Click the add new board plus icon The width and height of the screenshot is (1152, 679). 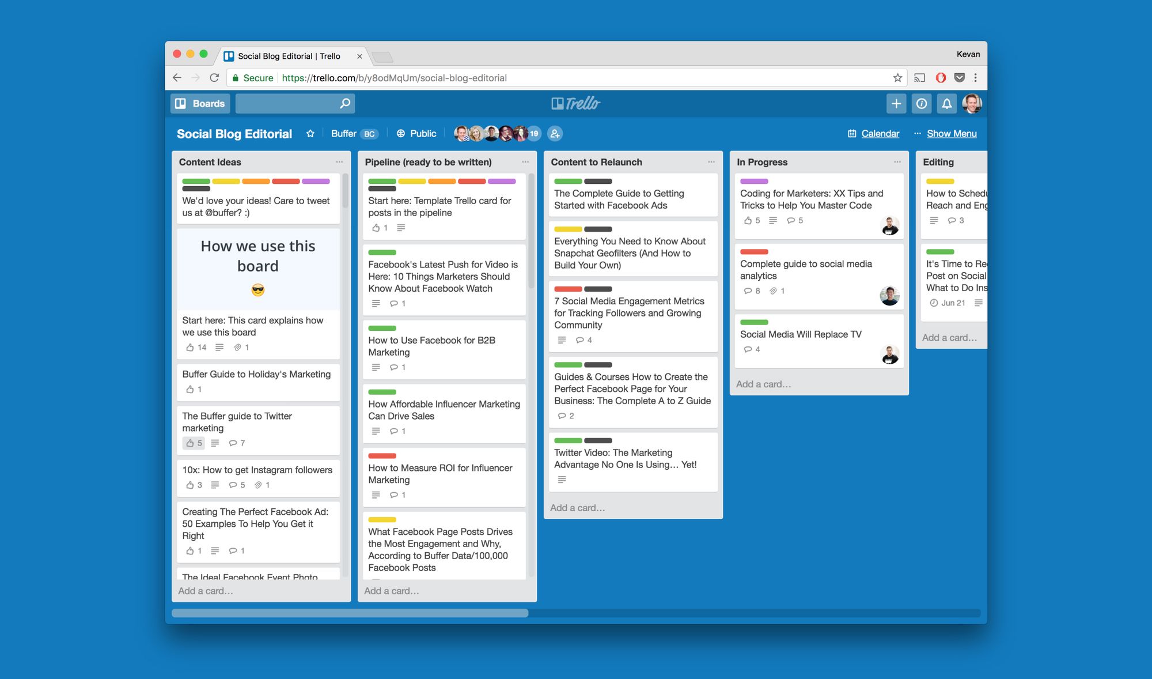(x=895, y=104)
